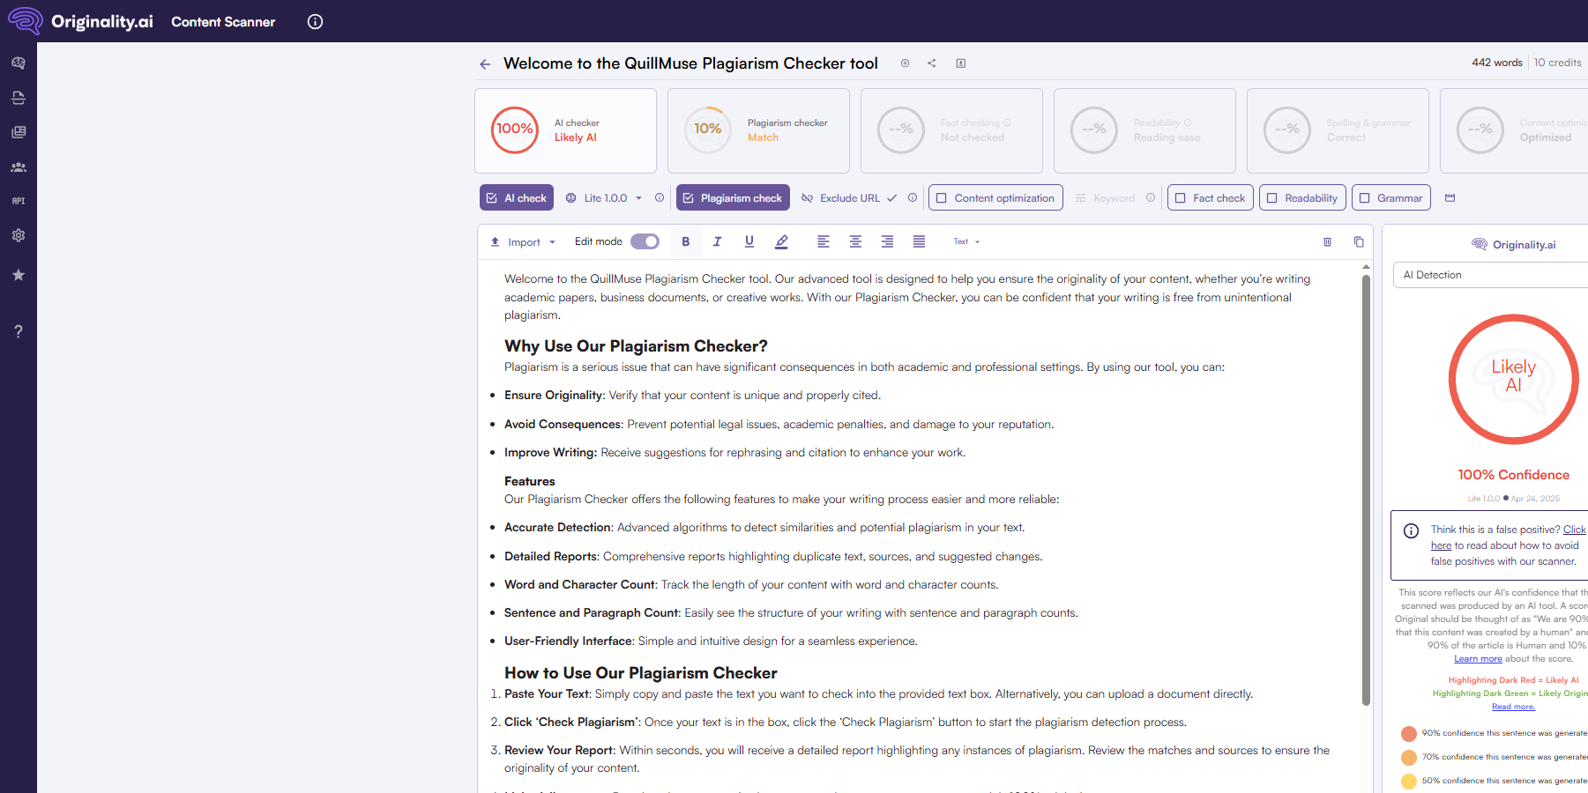The width and height of the screenshot is (1588, 793).
Task: Toggle the Plagiarism check checkbox
Action: 689,198
